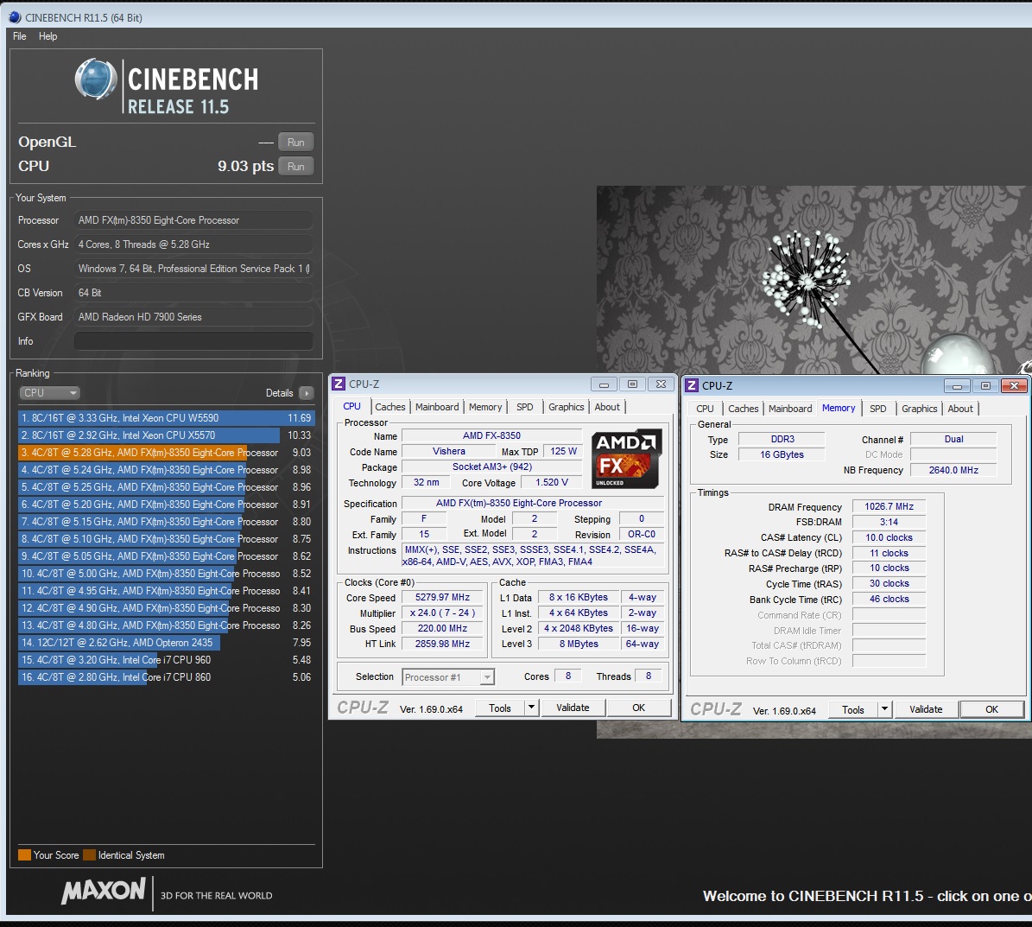The width and height of the screenshot is (1032, 927).
Task: Switch to SPD tab in right CPU-Z
Action: 877,409
